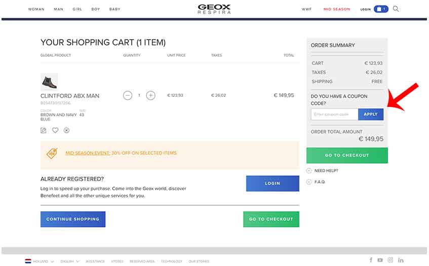Select the size value 43

(x=82, y=115)
